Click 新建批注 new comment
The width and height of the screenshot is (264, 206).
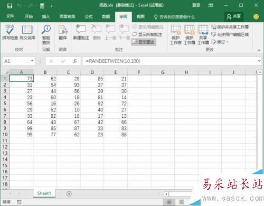click(x=81, y=32)
